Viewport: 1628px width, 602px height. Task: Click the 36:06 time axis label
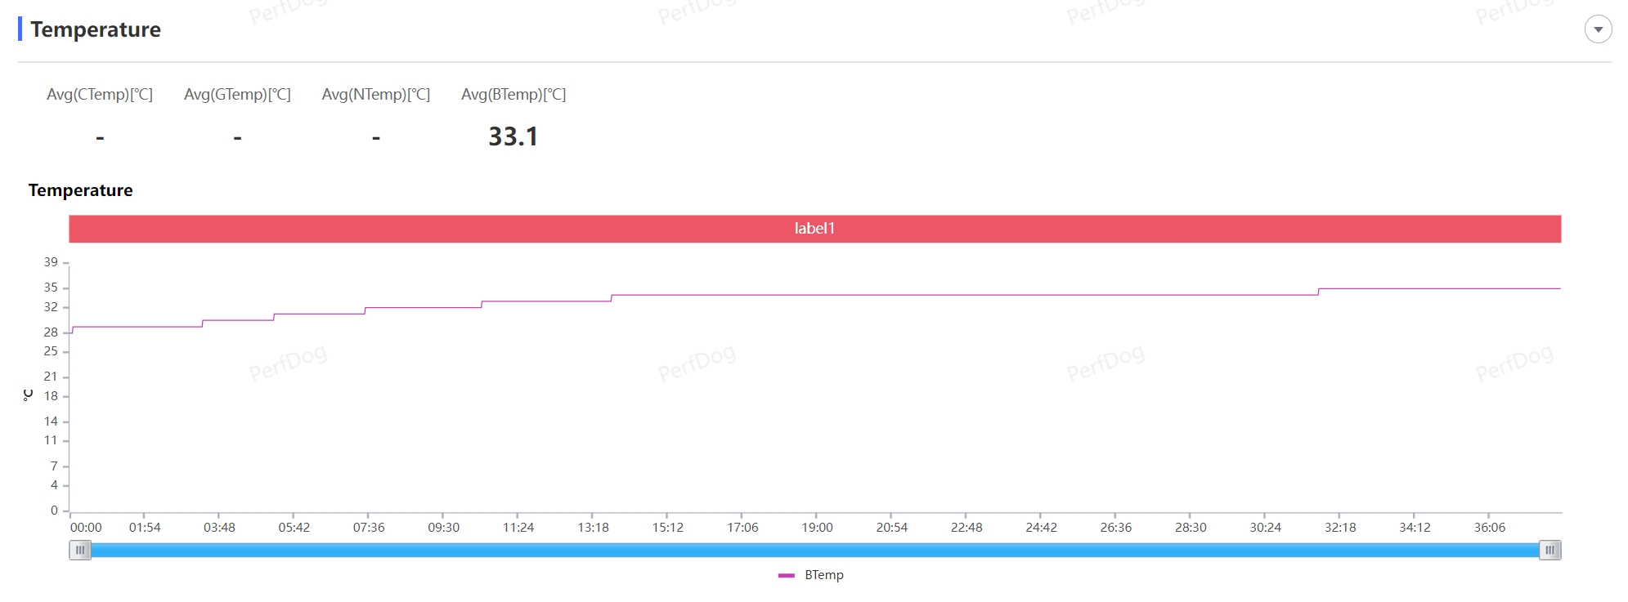pyautogui.click(x=1489, y=528)
